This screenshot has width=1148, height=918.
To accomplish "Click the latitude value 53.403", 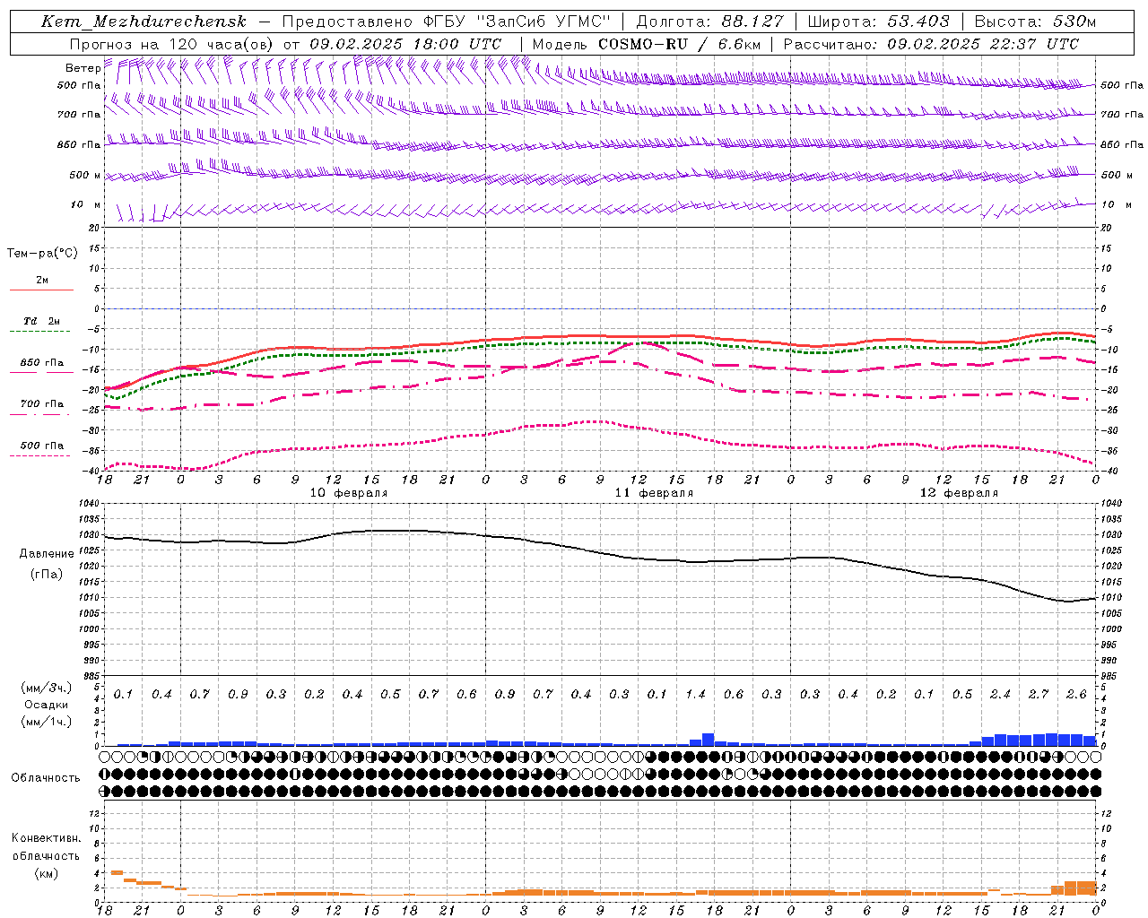I will click(918, 22).
